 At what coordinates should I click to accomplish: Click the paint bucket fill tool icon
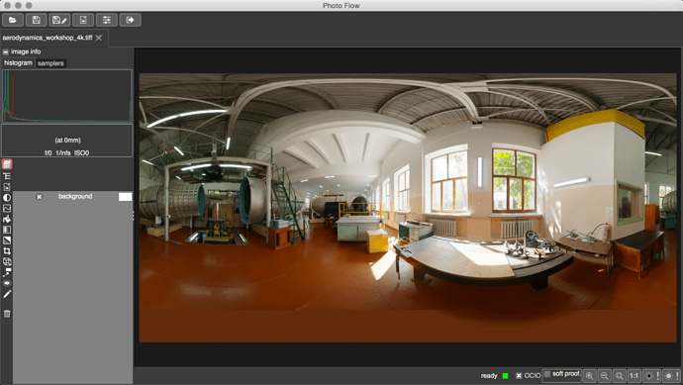7,219
